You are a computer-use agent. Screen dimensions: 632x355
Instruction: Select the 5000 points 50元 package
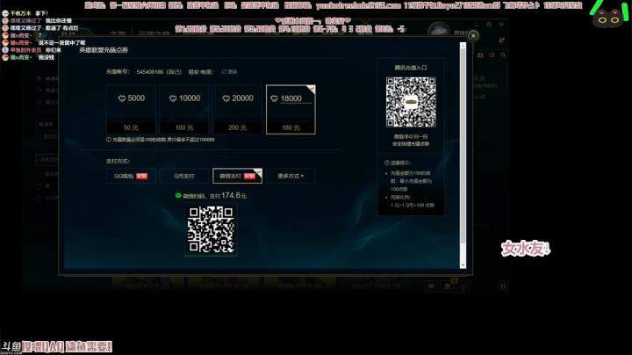coord(131,109)
